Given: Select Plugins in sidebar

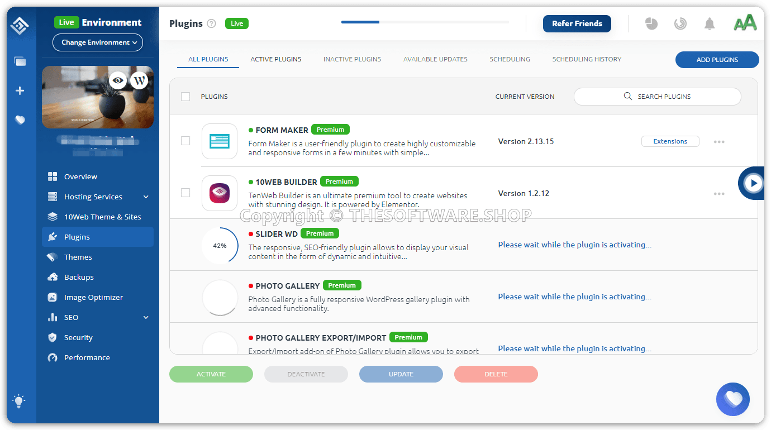Looking at the screenshot, I should click(98, 237).
